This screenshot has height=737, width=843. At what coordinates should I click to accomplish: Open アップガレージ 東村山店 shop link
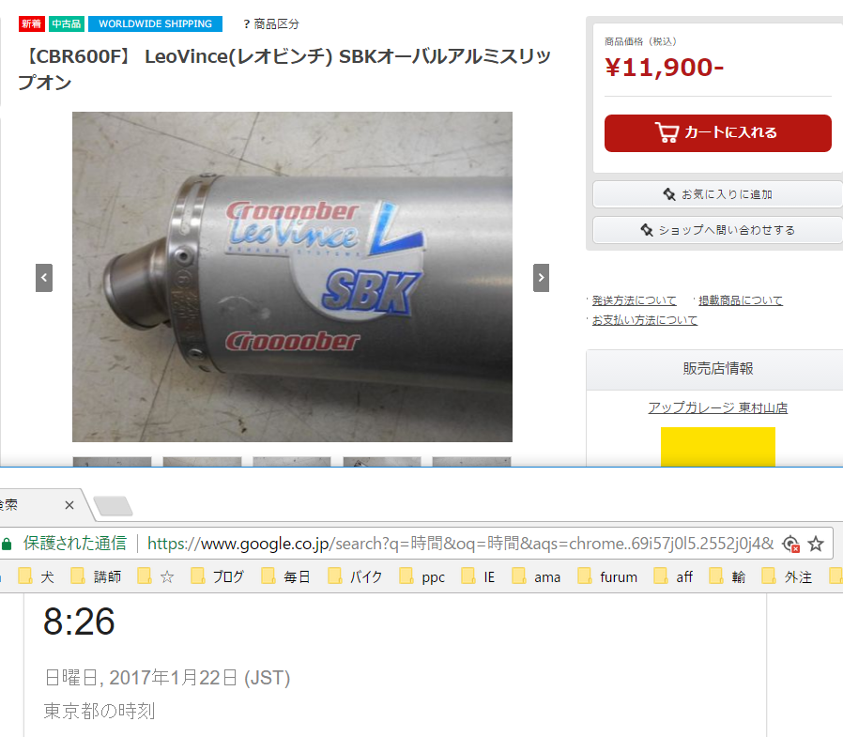[718, 408]
